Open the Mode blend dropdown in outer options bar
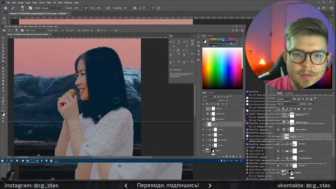This screenshot has width=336, height=189. [52, 8]
